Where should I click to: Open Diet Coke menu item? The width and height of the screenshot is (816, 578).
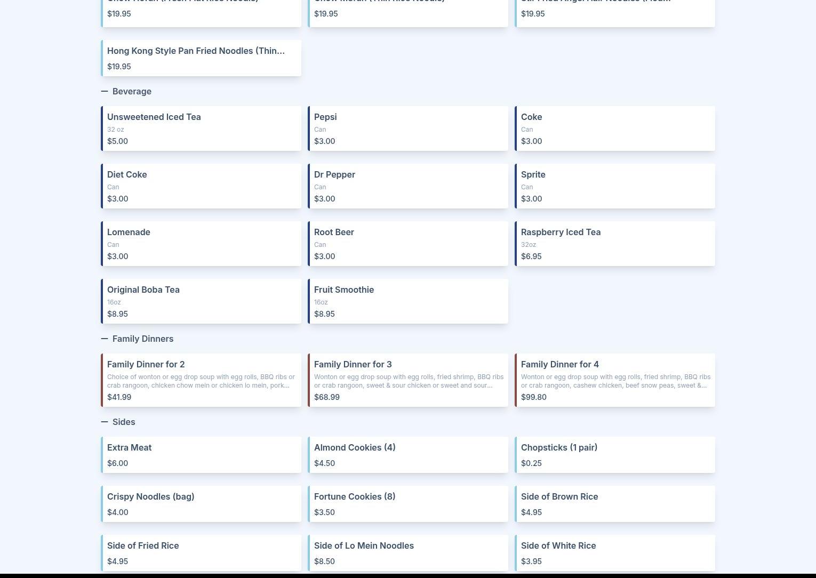click(x=201, y=186)
